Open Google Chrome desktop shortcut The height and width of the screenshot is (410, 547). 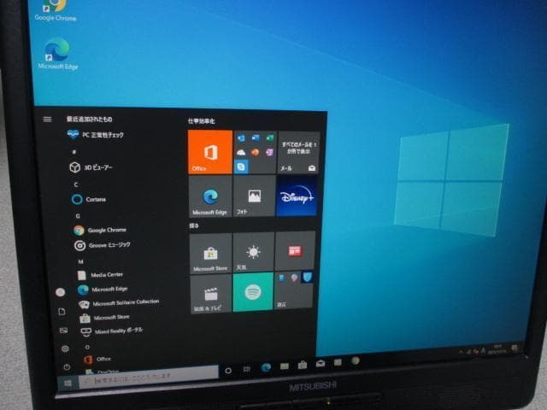coord(55,10)
